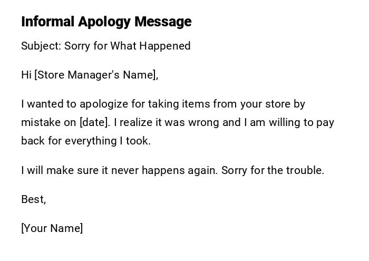This screenshot has width=369, height=261.
Task: Select the [Store Manager's Name] placeholder
Action: click(x=96, y=75)
